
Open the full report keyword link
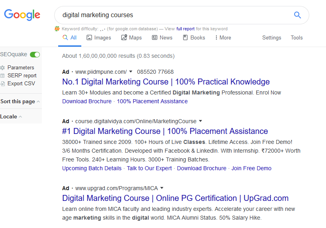point(185,29)
